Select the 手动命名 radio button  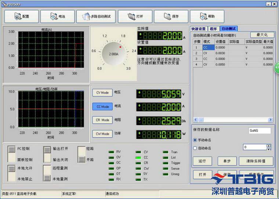pyautogui.click(x=195, y=140)
